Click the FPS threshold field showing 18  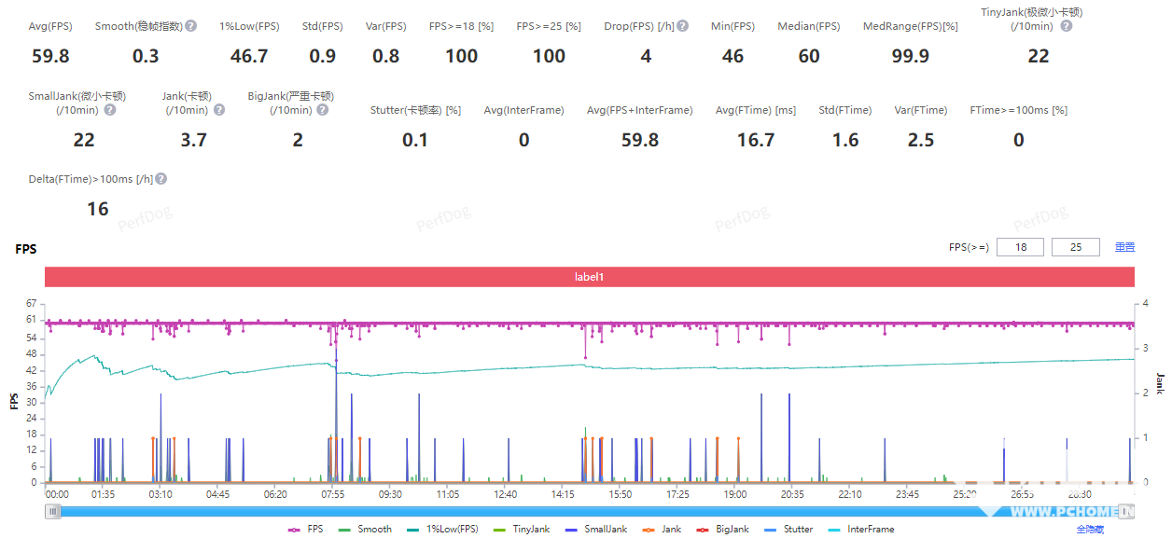pos(1019,247)
